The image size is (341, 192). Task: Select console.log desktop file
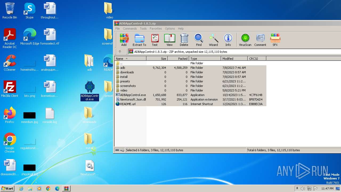(50, 115)
